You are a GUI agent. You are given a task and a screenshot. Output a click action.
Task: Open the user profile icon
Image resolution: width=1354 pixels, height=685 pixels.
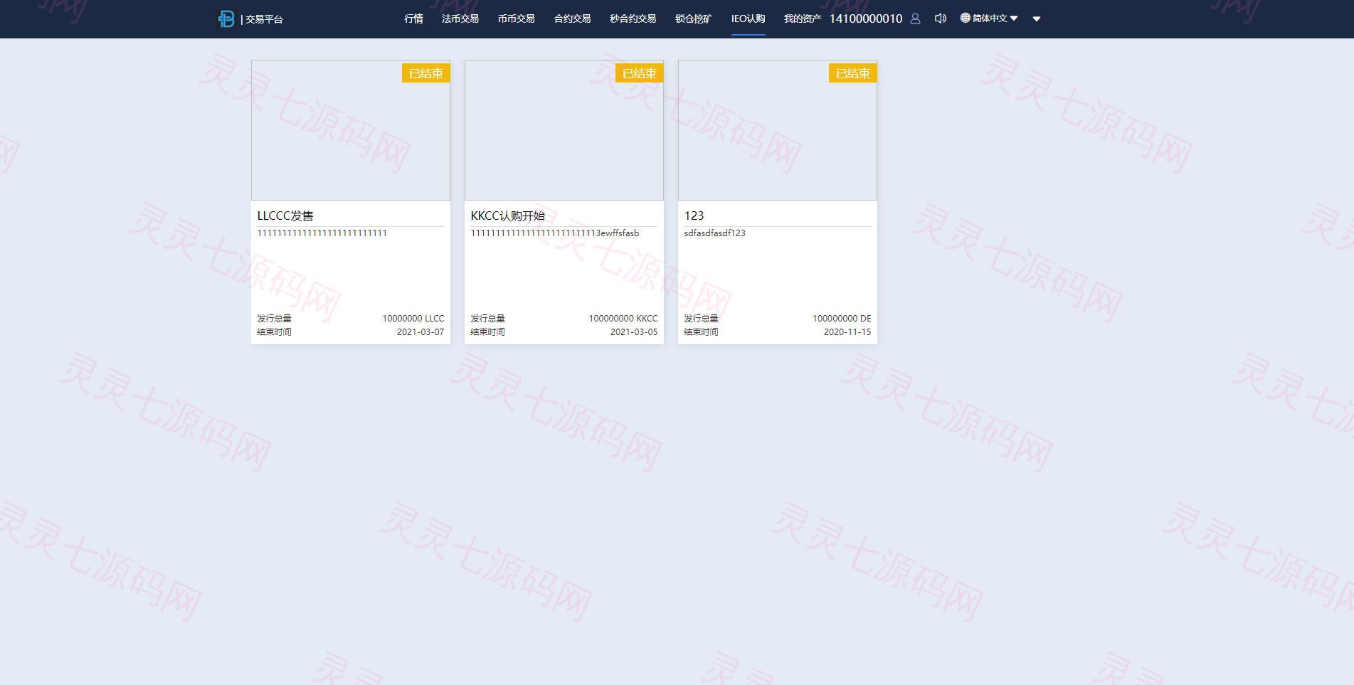[915, 18]
